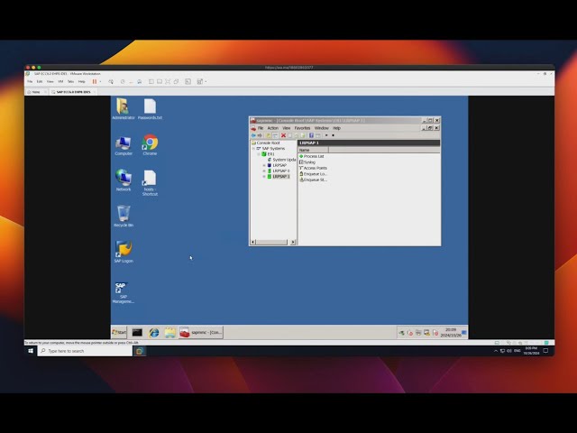Open the File Explorer icon in guest taskbar
The width and height of the screenshot is (577, 433).
coord(170,333)
